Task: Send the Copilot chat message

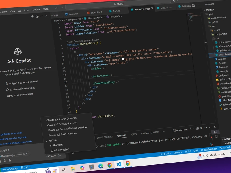Action: click(59, 155)
